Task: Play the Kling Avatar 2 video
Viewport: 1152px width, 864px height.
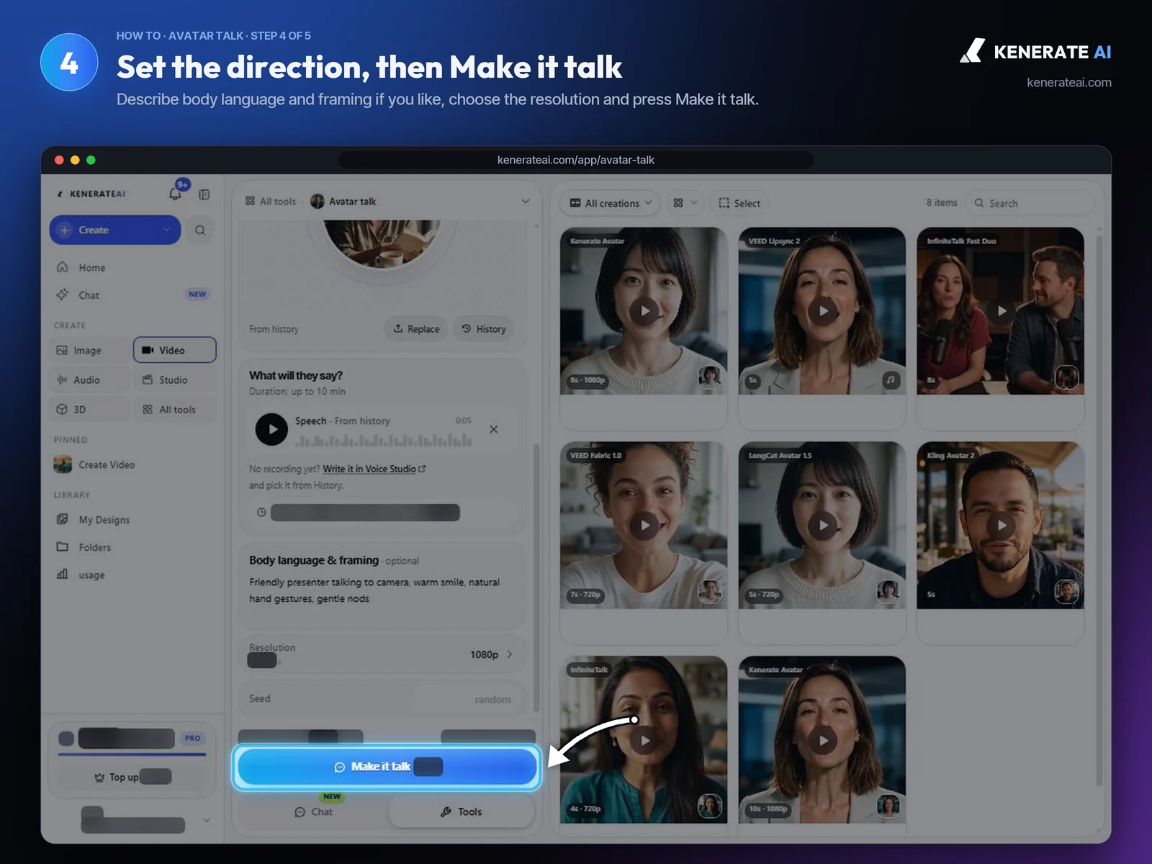Action: click(x=1001, y=526)
